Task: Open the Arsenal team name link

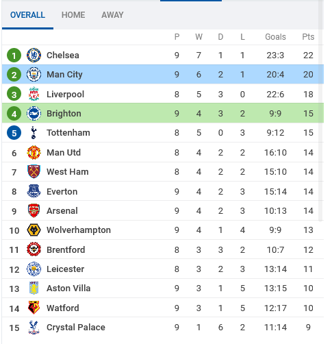Action: 62,211
